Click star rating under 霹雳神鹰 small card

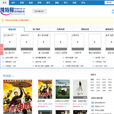(x=41, y=107)
